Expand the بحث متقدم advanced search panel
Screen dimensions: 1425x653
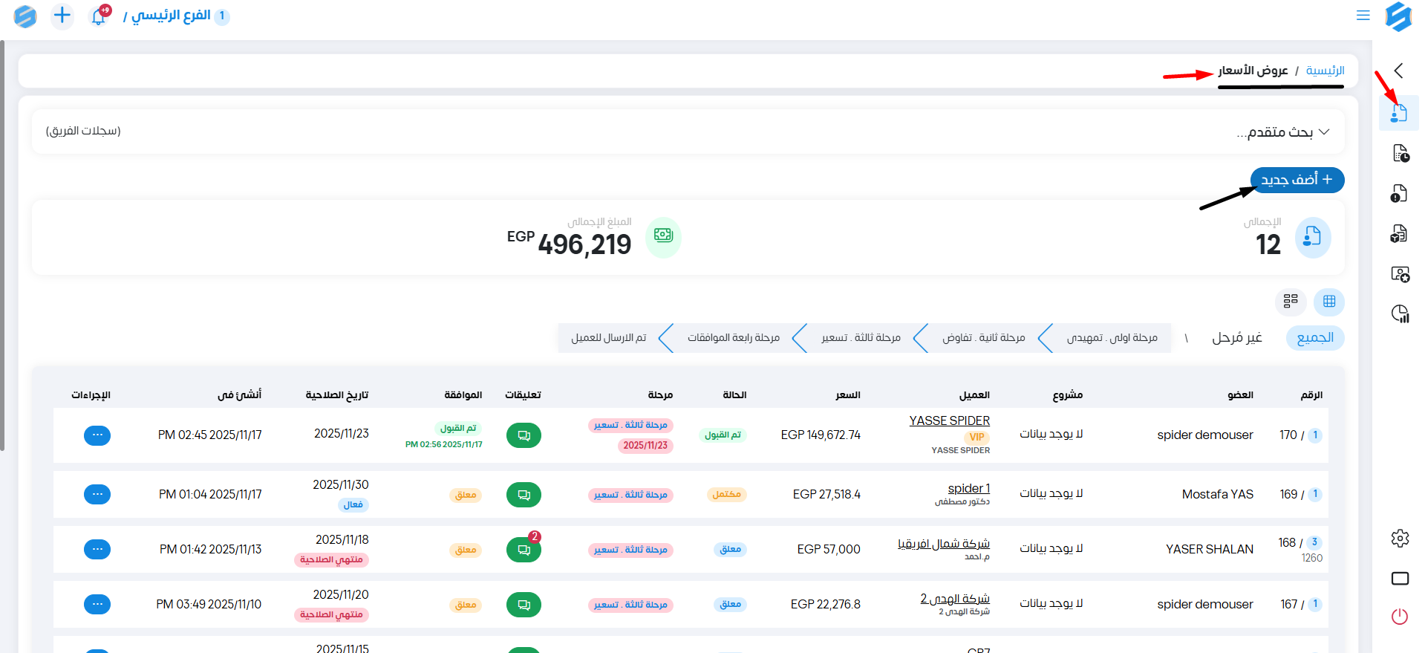click(x=1283, y=132)
